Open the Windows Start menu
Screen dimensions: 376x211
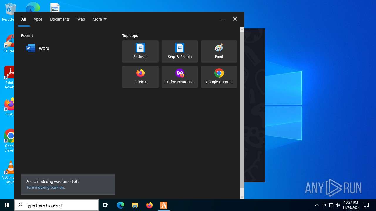coord(7,205)
